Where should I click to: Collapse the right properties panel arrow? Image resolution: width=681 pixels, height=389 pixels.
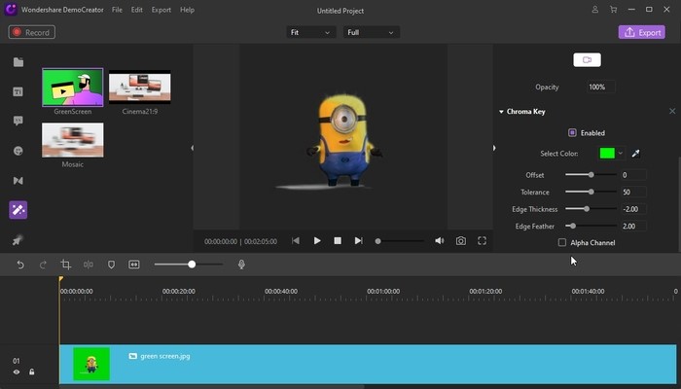(x=494, y=148)
